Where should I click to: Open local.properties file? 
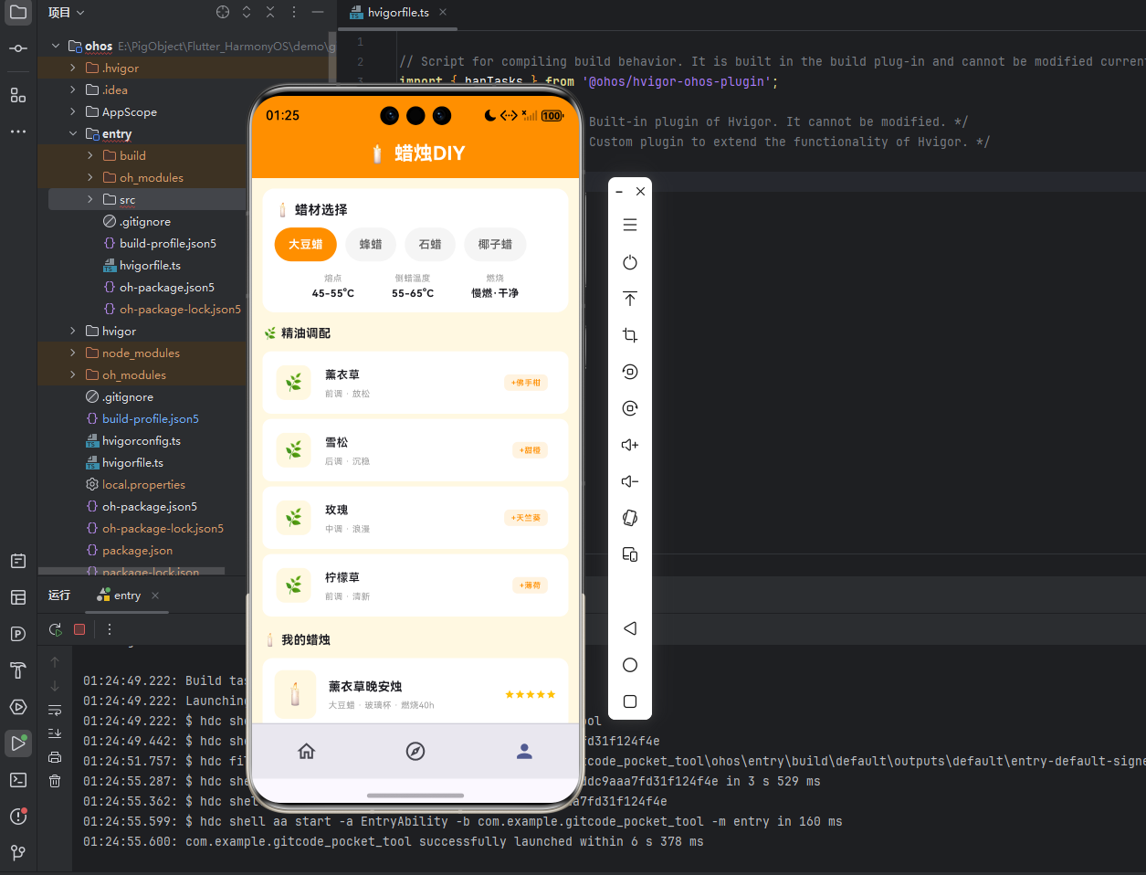pyautogui.click(x=143, y=484)
